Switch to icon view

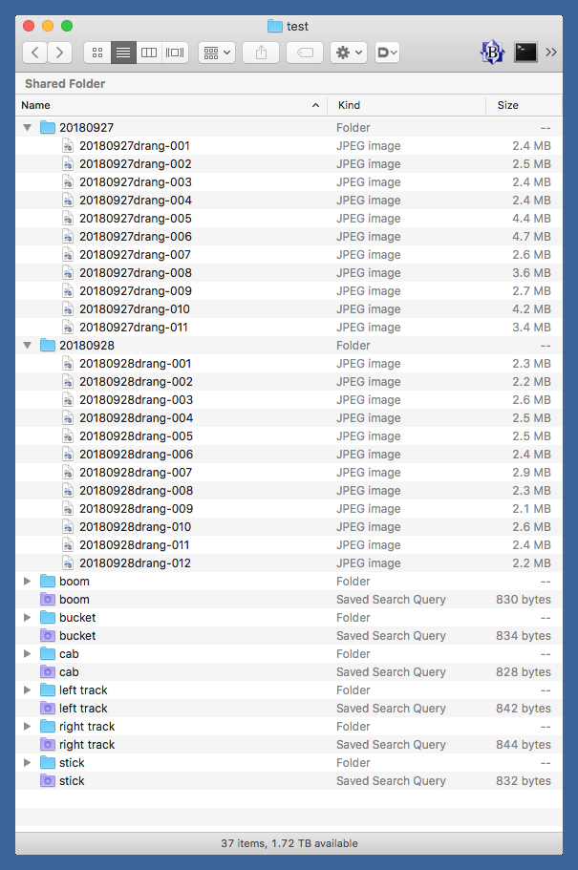click(96, 53)
